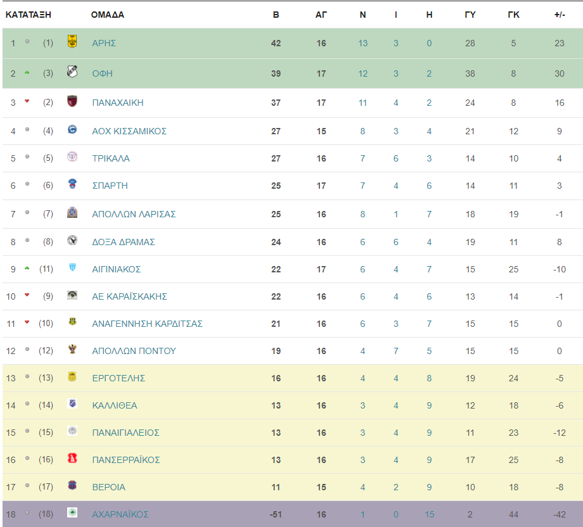Open the ΒΕΡΟΙΑ team link
The width and height of the screenshot is (583, 527).
point(108,487)
